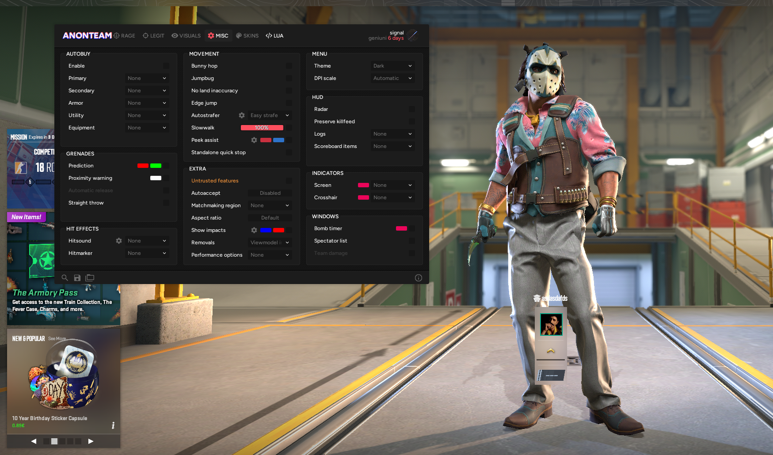Open the config folder icon in footer
Viewport: 773px width, 455px height.
click(x=90, y=278)
